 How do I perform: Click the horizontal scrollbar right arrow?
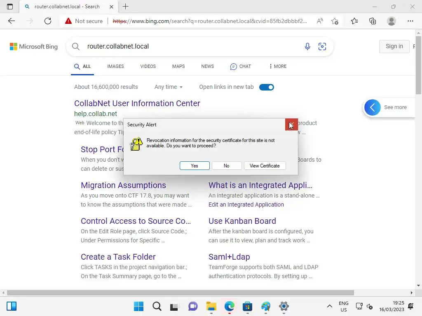[x=412, y=293]
